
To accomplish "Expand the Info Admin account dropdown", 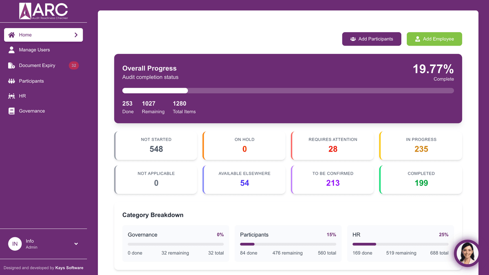I will click(76, 244).
